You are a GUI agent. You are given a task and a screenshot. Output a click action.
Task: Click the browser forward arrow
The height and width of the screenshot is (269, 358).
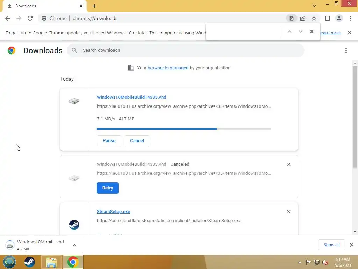click(19, 18)
